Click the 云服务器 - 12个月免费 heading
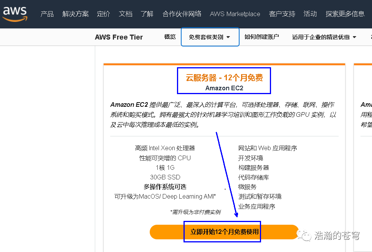 (x=224, y=78)
